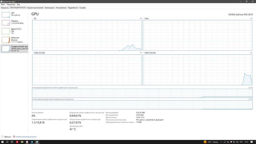This screenshot has width=256, height=144.
Task: Open File Explorer from taskbar
Action: point(22,142)
